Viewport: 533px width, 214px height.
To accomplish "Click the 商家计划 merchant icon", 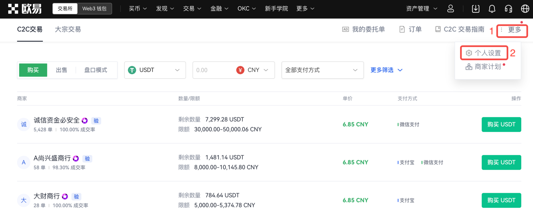I will tap(469, 67).
